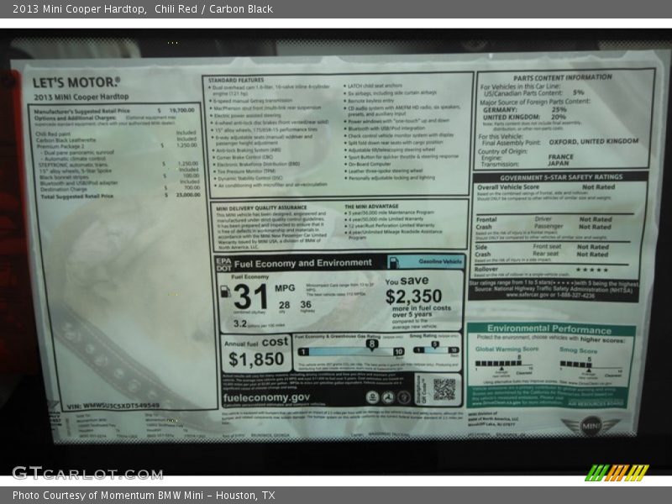
Task: Click the "Annual fuel cost" label
Action: coord(256,343)
